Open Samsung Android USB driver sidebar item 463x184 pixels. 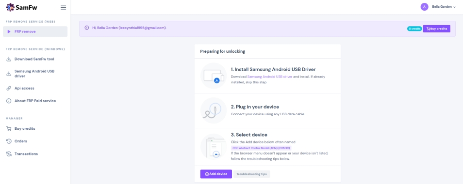click(x=35, y=74)
